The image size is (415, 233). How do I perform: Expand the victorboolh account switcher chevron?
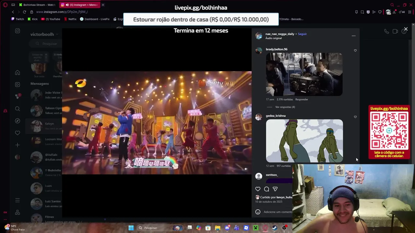(x=57, y=34)
